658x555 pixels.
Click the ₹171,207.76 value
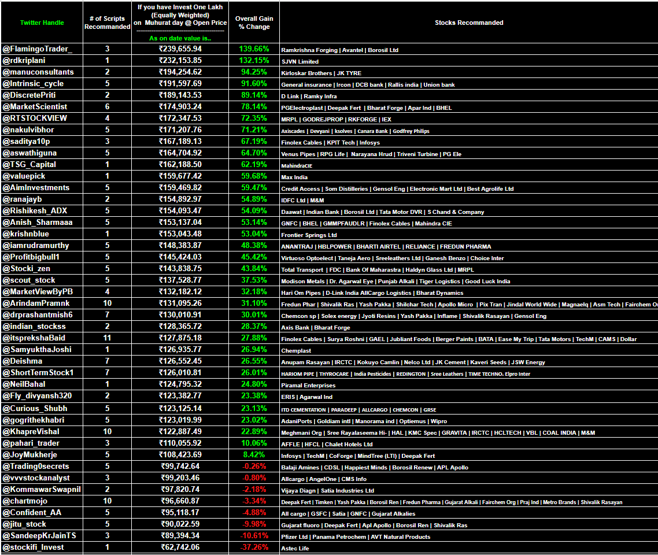[x=180, y=130]
